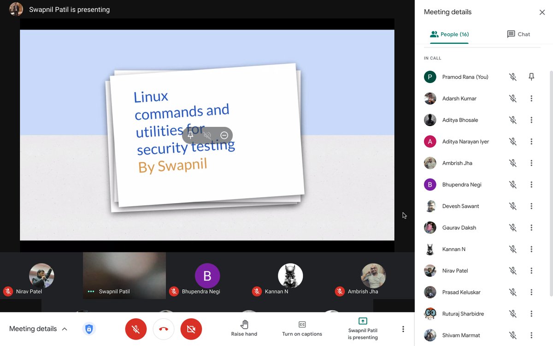Viewport: 553px width, 346px height.
Task: Click mic icon beside Ambrish Jha in list
Action: point(512,163)
